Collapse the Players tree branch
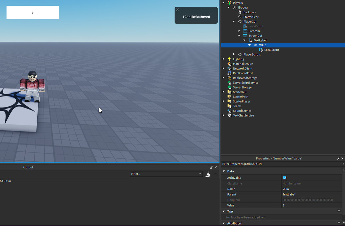This screenshot has width=345, height=226. [x=223, y=3]
